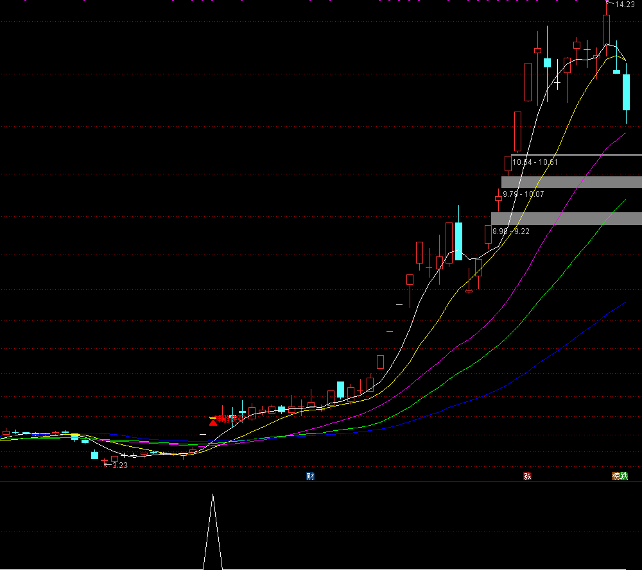Select the gray gap band below 10.54 label
Image resolution: width=642 pixels, height=570 pixels.
(571, 182)
